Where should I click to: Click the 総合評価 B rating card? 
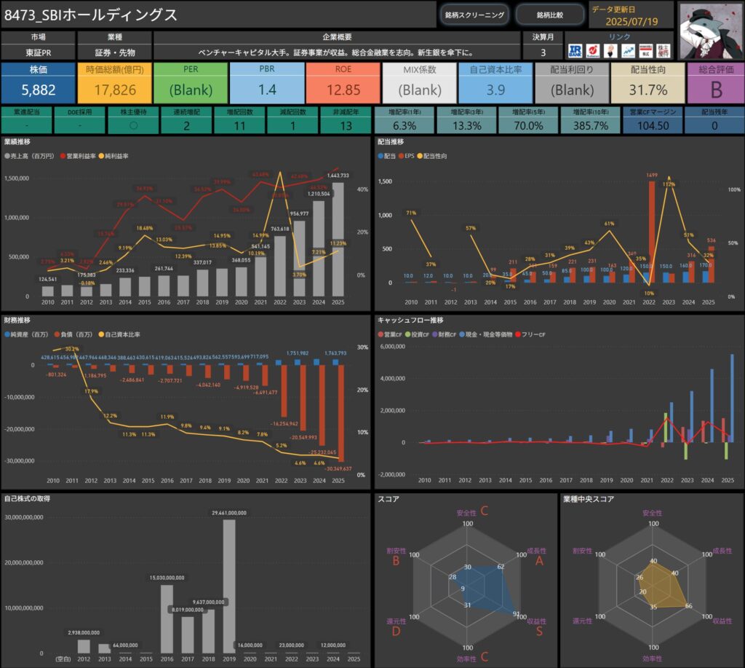pyautogui.click(x=716, y=83)
